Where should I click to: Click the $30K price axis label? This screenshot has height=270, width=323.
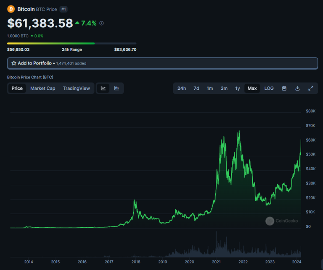(310, 183)
